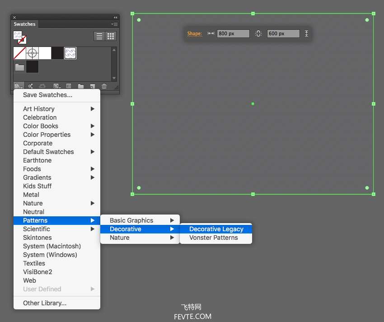The width and height of the screenshot is (384, 322).
Task: Select the black swatch in the color group
Action: click(x=33, y=66)
